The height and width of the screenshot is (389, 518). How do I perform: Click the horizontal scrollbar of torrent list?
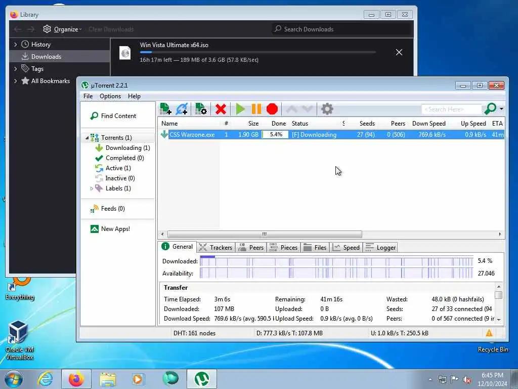click(264, 234)
